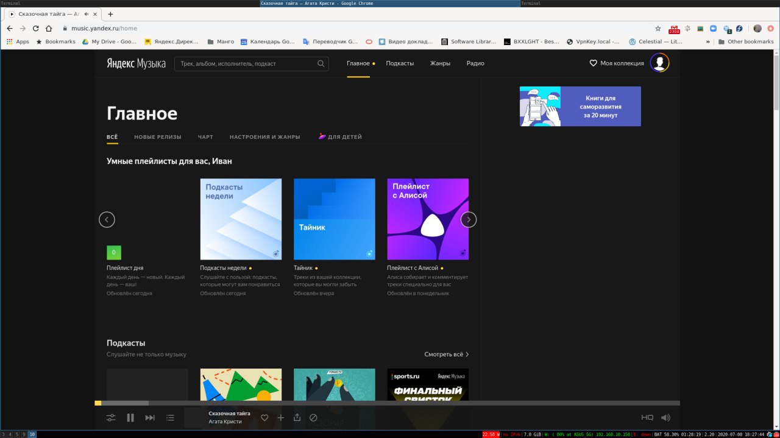This screenshot has width=780, height=438.
Task: Open the Тайник title link
Action: tap(303, 268)
